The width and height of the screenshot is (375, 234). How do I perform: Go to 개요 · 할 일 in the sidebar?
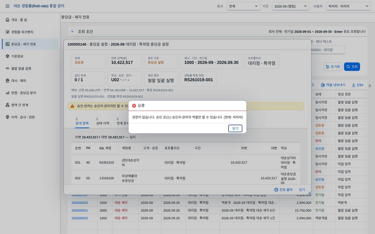tap(30, 20)
